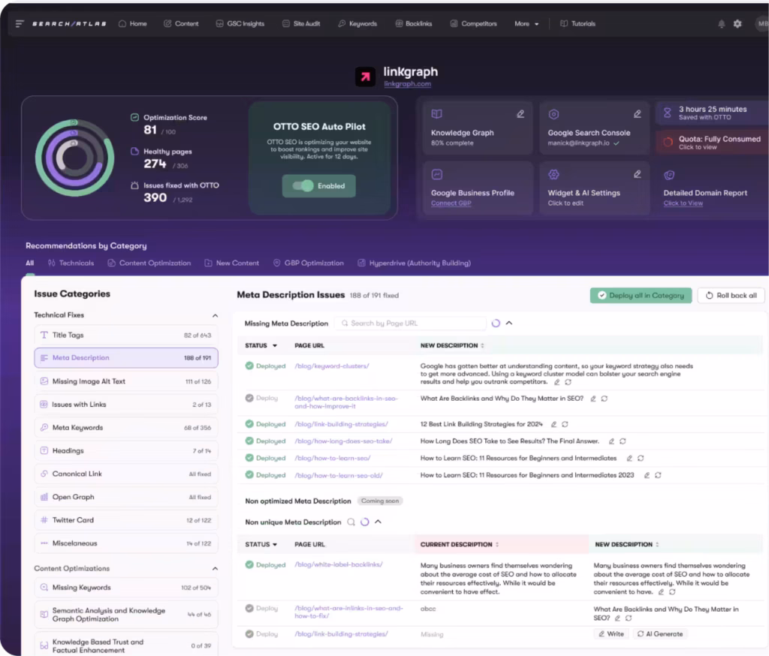Collapse the Technical Fixes section
Screen dimensions: 769x656
point(215,314)
